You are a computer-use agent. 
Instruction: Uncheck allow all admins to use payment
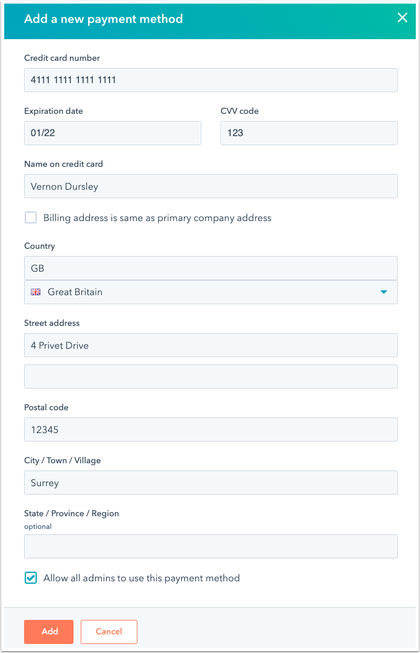pyautogui.click(x=31, y=578)
